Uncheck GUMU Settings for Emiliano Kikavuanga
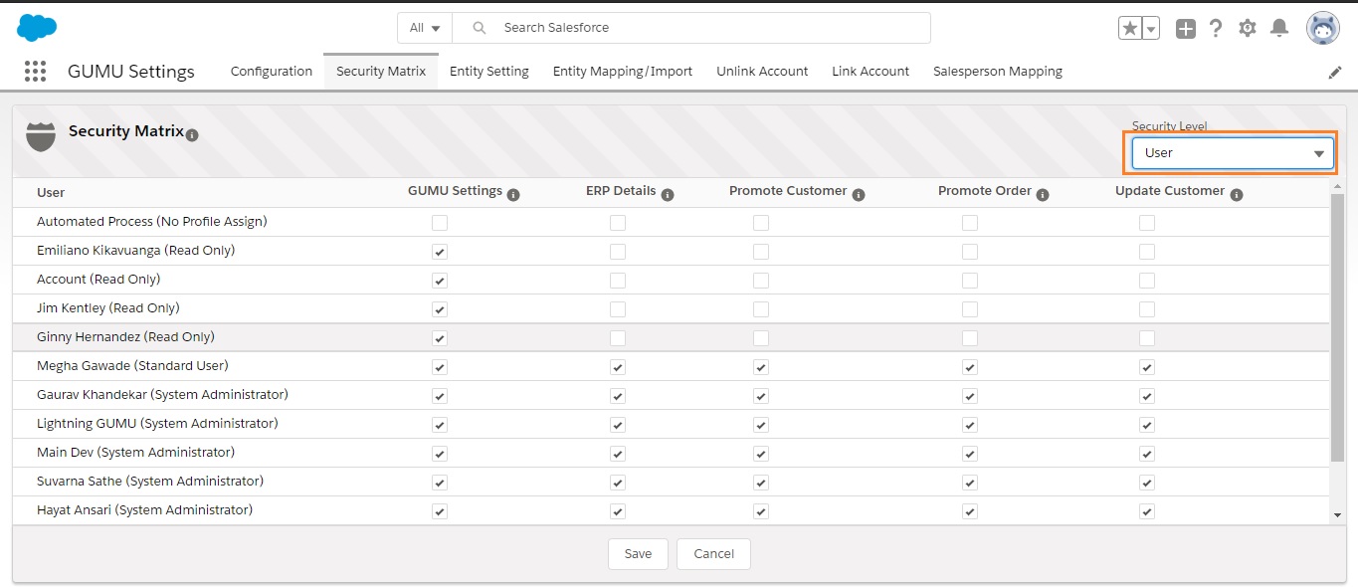Viewport: 1358px width, 587px height. [440, 252]
